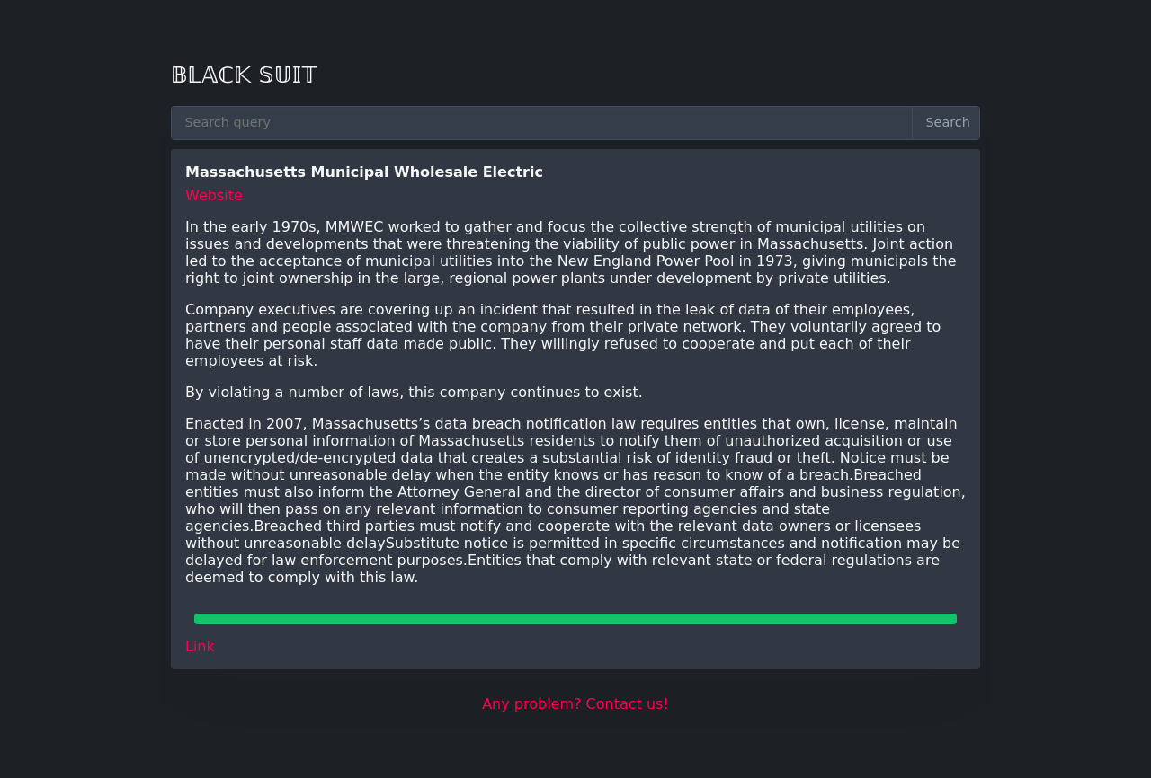
Task: Click the green progress bar
Action: click(x=575, y=619)
